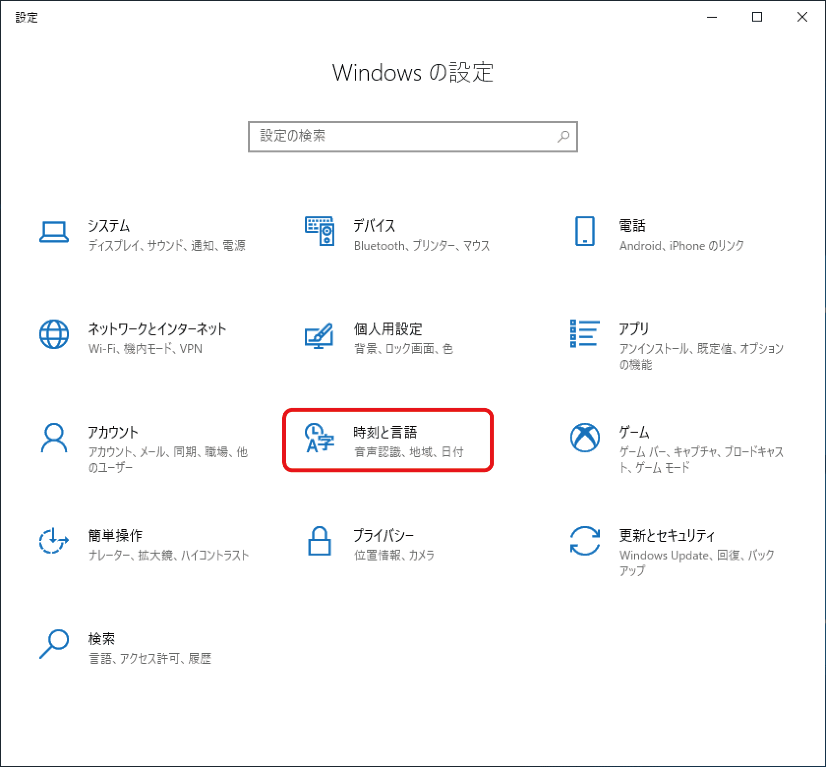Click the Windows Update、回復 description
The width and height of the screenshot is (826, 767).
[697, 563]
